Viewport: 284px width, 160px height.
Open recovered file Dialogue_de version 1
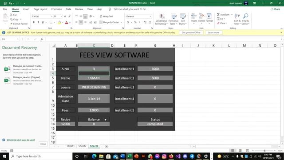point(24,69)
